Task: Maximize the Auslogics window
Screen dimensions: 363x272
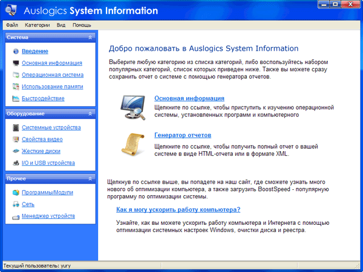Action: [335, 4]
